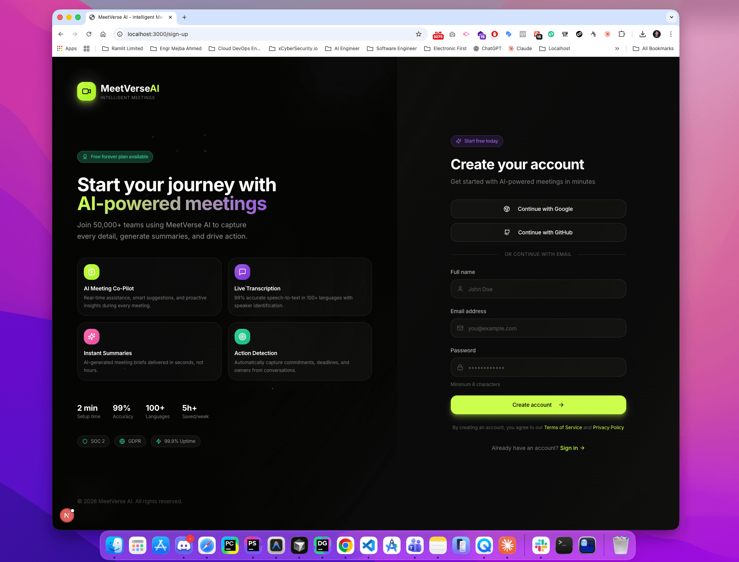Screen dimensions: 739x562
Task: Click the Action Detection target icon
Action: coord(242,336)
